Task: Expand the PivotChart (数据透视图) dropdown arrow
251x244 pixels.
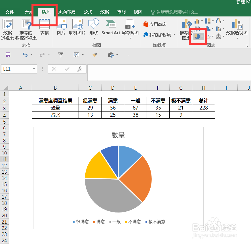Action: [238, 38]
